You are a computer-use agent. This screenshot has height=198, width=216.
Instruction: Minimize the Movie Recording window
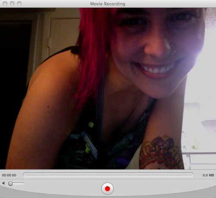point(12,3)
